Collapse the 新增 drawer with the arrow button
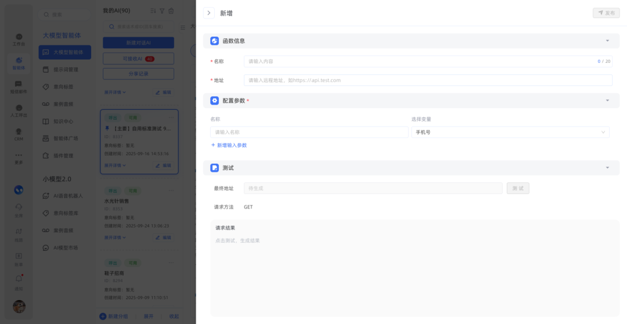This screenshot has width=627, height=324. (x=209, y=13)
